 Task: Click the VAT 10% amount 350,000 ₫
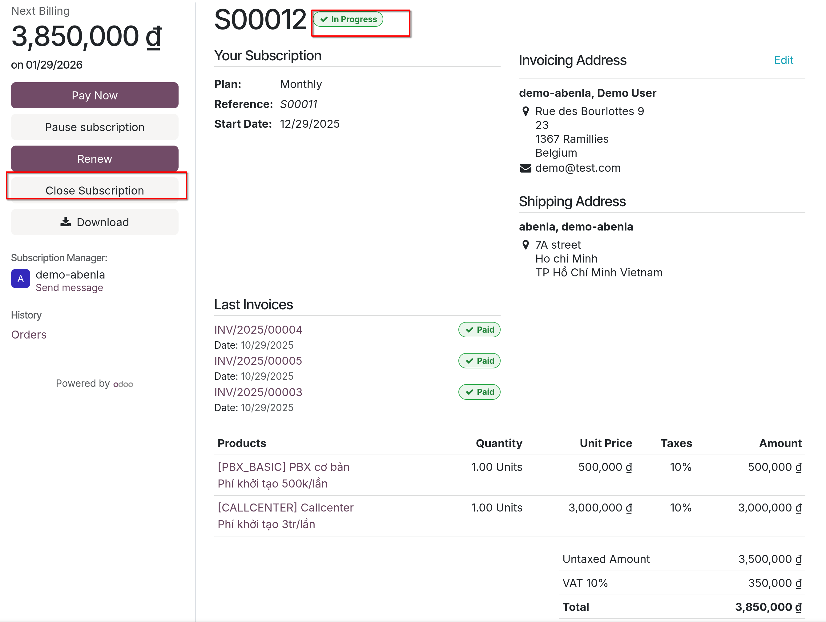coord(775,583)
